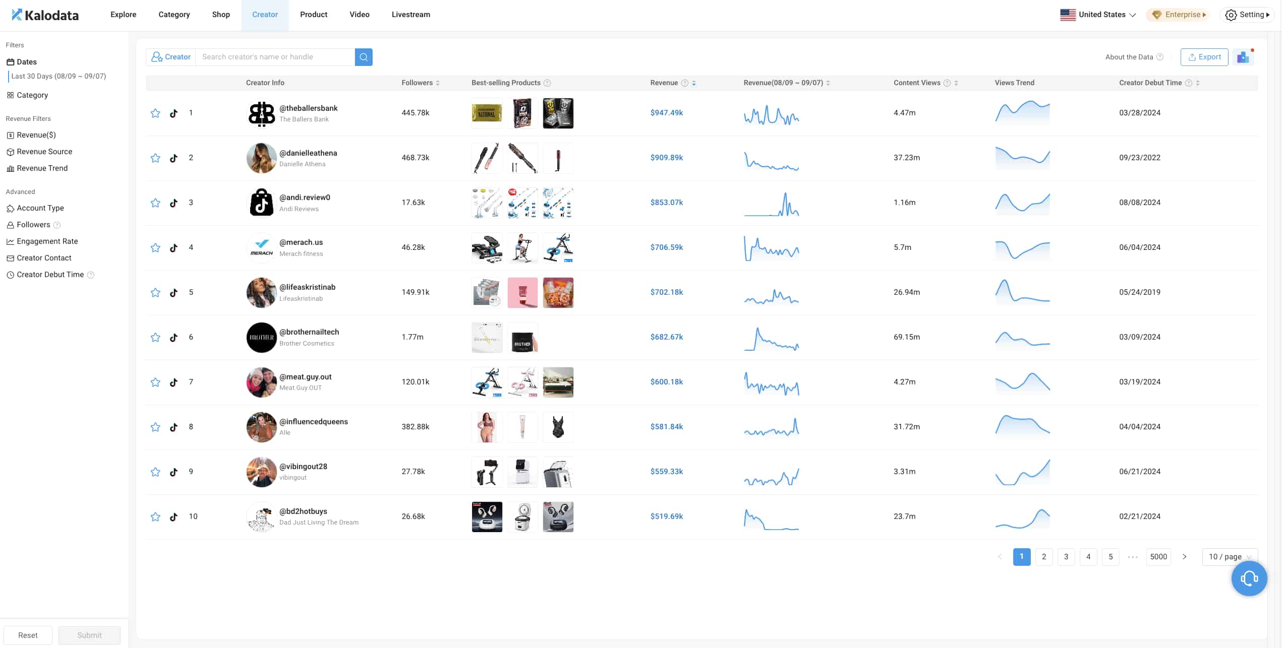Screen dimensions: 1282x648
Task: Toggle favorite star for @bd2hotbuys
Action: click(155, 516)
